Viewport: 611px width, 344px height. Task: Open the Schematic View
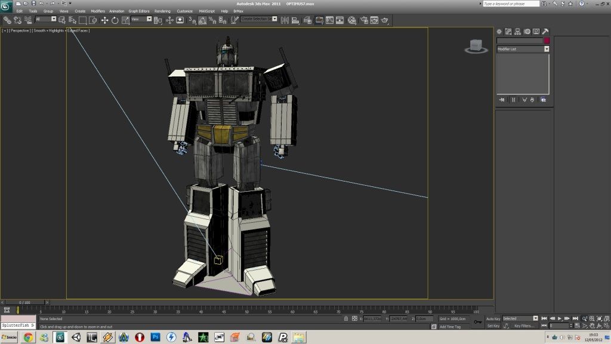tap(340, 20)
